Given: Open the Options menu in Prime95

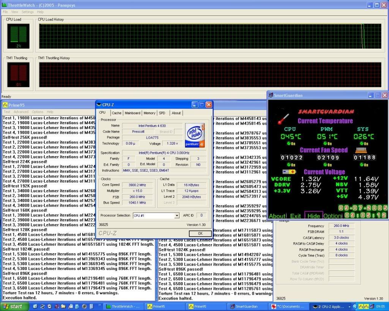Looking at the screenshot, I should pos(38,112).
